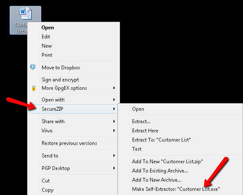Click the Dropbox icon beside Move to Dropbox
Screen dimensions: 243x195
coord(33,67)
